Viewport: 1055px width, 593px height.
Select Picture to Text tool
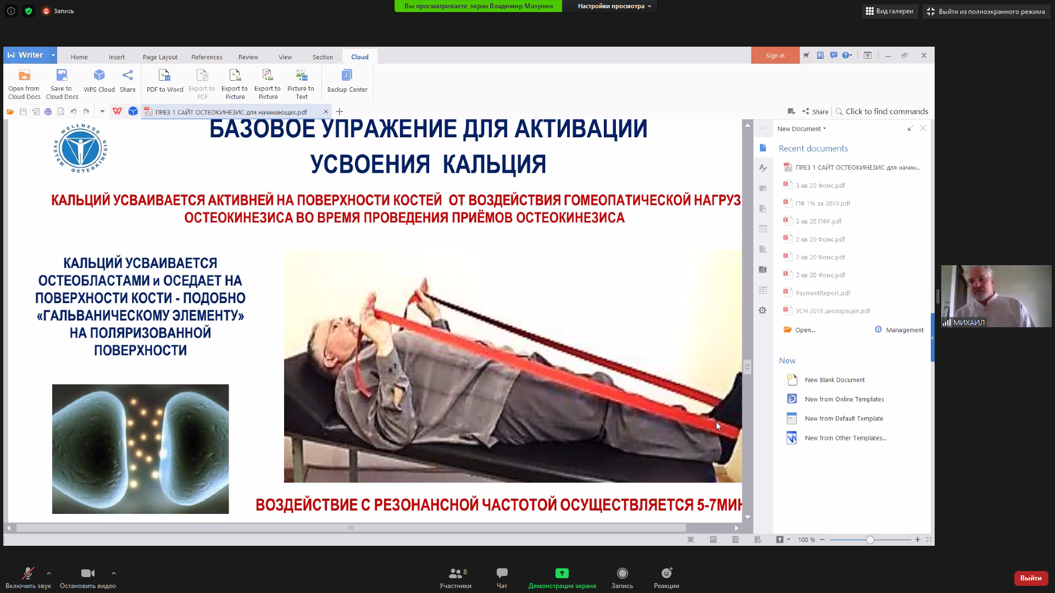[x=301, y=76]
